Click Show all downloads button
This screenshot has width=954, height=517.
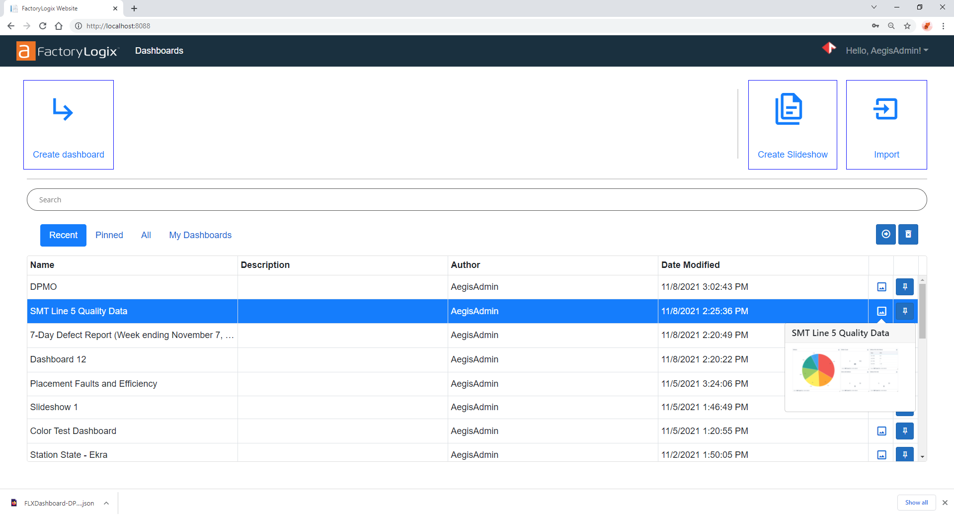[916, 503]
